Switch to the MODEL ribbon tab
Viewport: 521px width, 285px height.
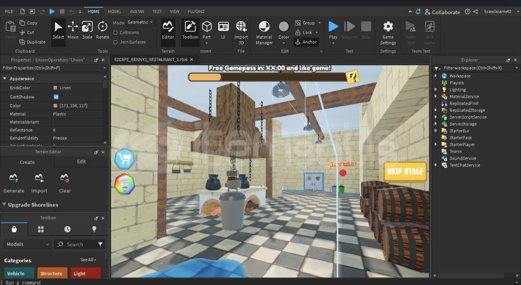[x=115, y=12]
